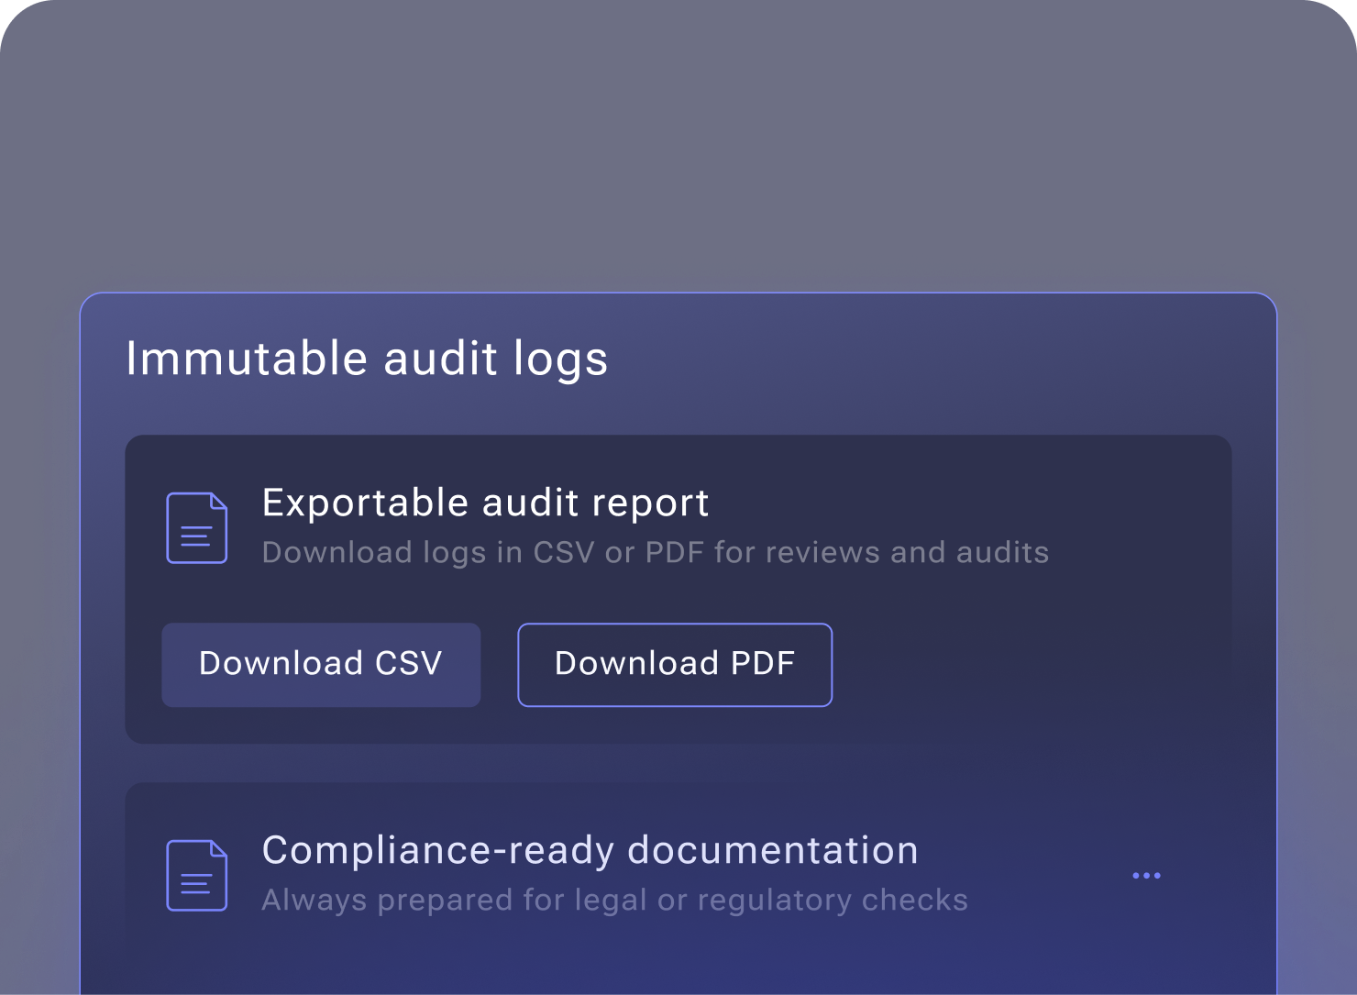Export the audit report as a PDF file
The width and height of the screenshot is (1357, 995).
tap(675, 665)
